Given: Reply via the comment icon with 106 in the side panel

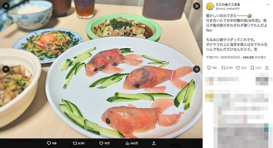Looking at the screenshot, I should coord(209,68).
